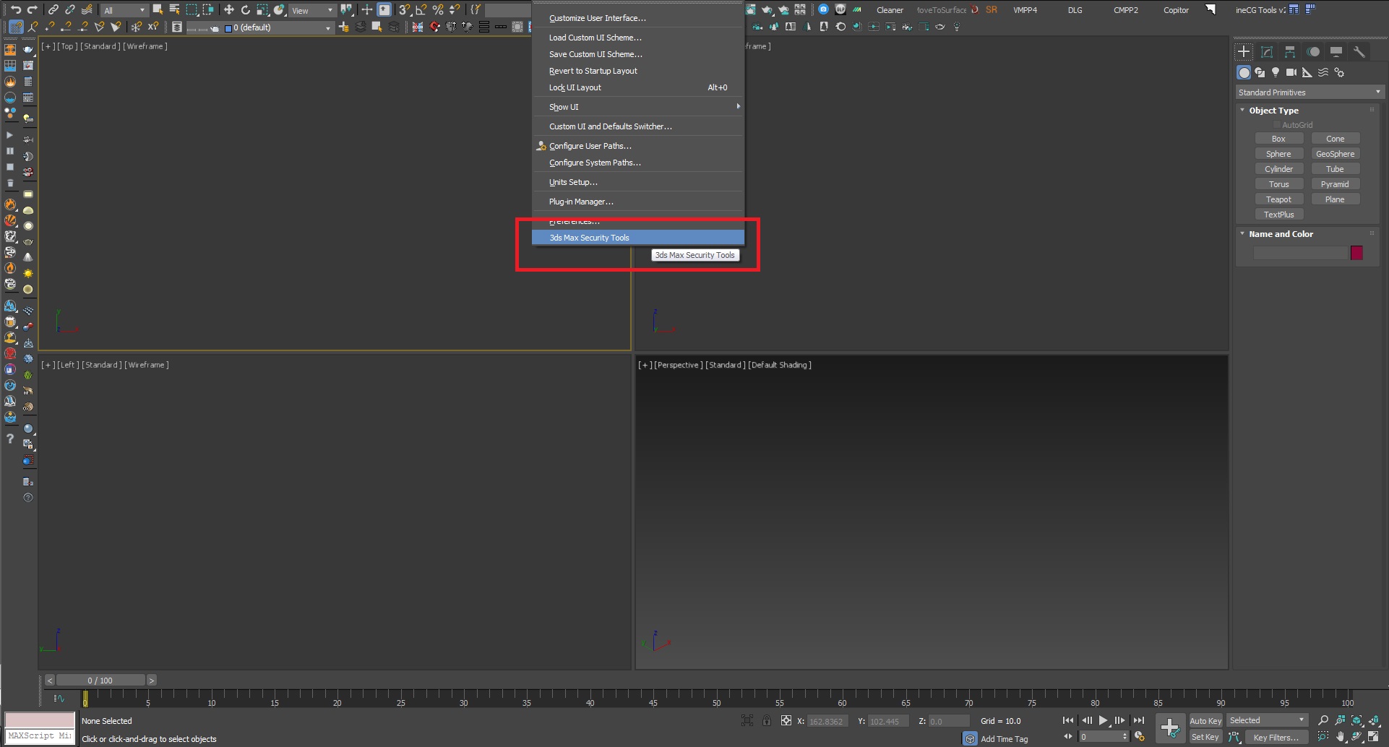Select the Zoom tool in viewport controls
The width and height of the screenshot is (1389, 747).
point(1324,720)
